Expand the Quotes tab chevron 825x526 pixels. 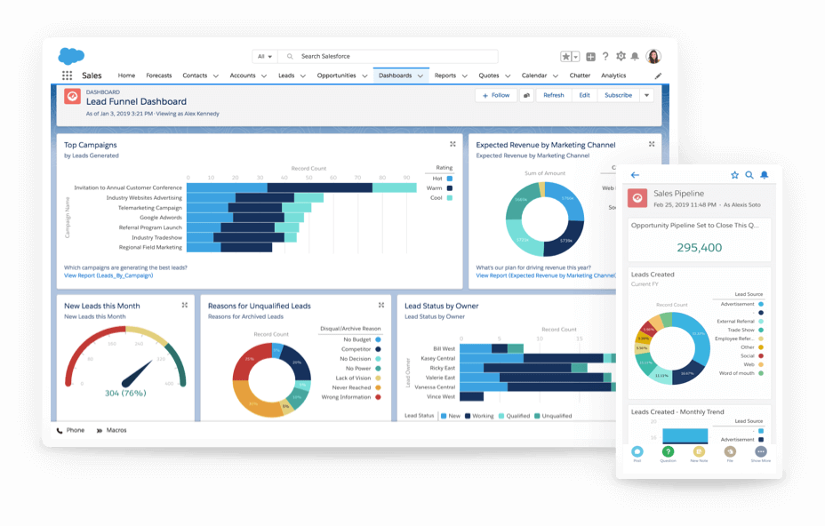508,76
